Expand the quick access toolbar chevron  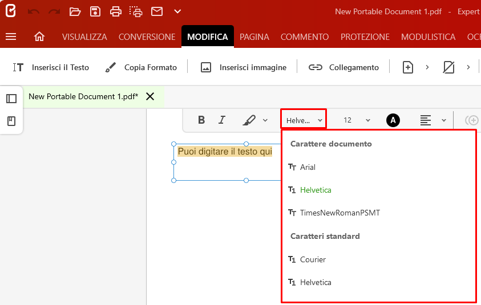tap(177, 11)
